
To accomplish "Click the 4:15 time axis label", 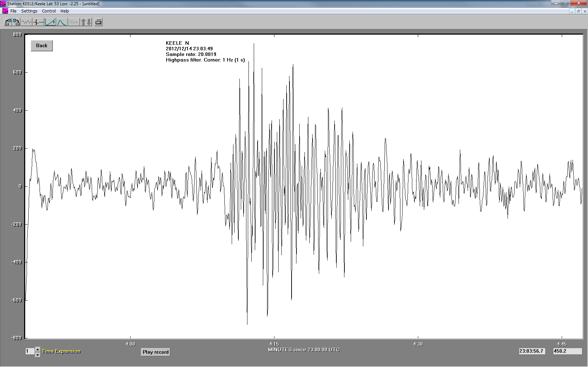I will tap(274, 344).
